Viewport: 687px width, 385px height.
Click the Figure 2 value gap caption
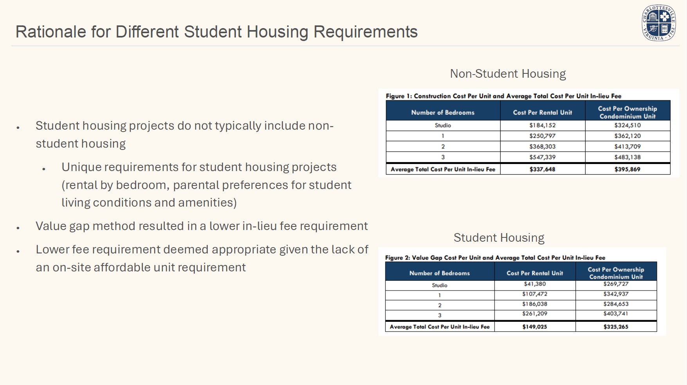(x=495, y=258)
